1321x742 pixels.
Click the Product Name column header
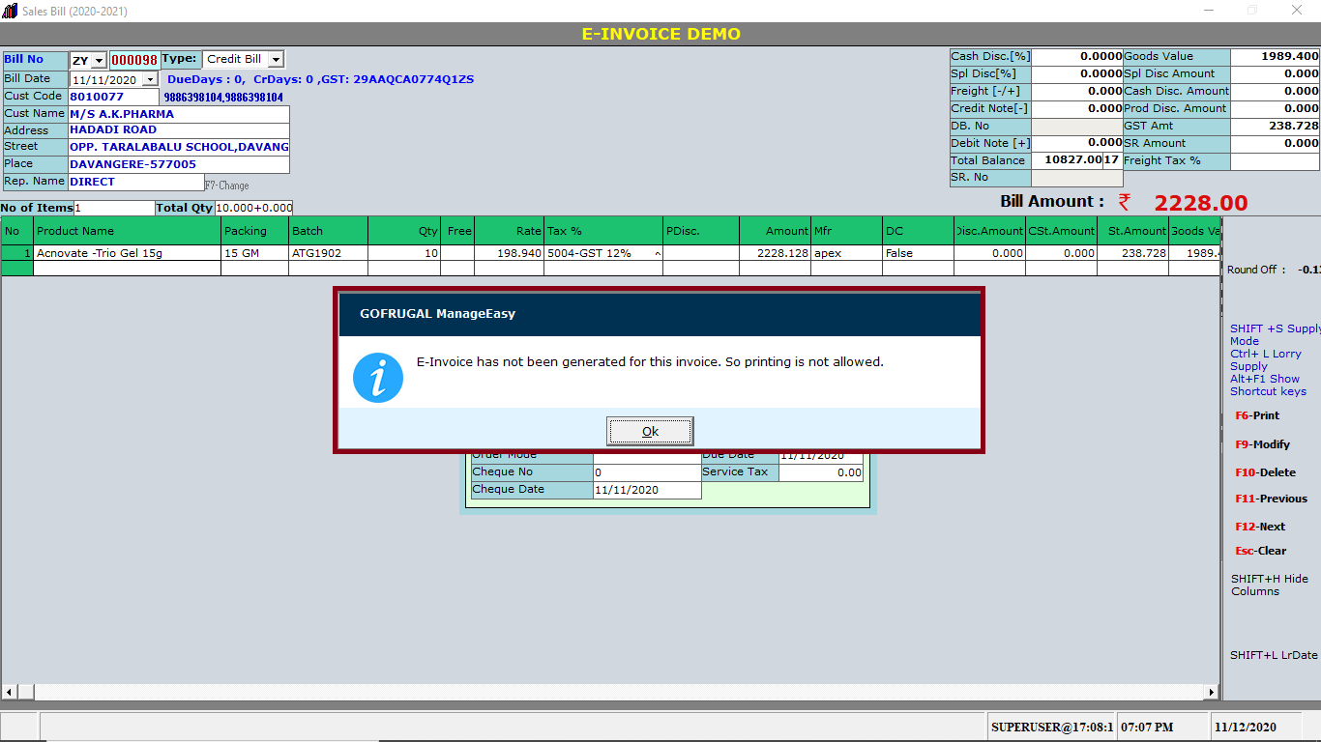[127, 231]
